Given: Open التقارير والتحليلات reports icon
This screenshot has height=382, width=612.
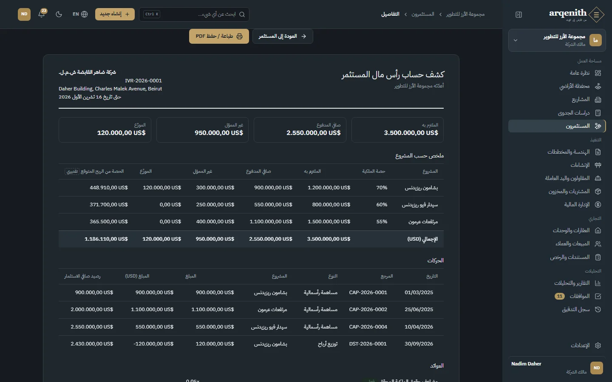Looking at the screenshot, I should tap(598, 283).
